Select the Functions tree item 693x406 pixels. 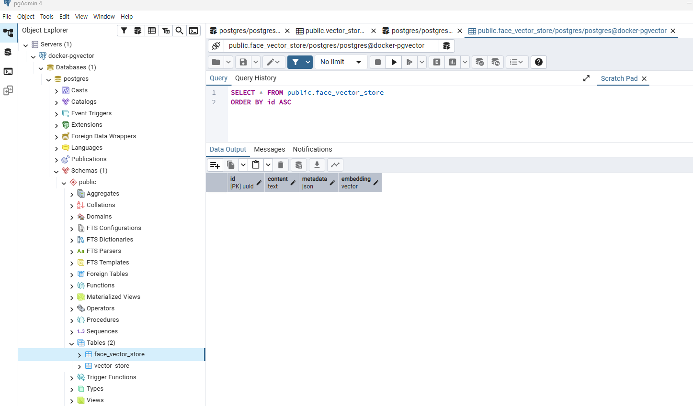click(101, 285)
